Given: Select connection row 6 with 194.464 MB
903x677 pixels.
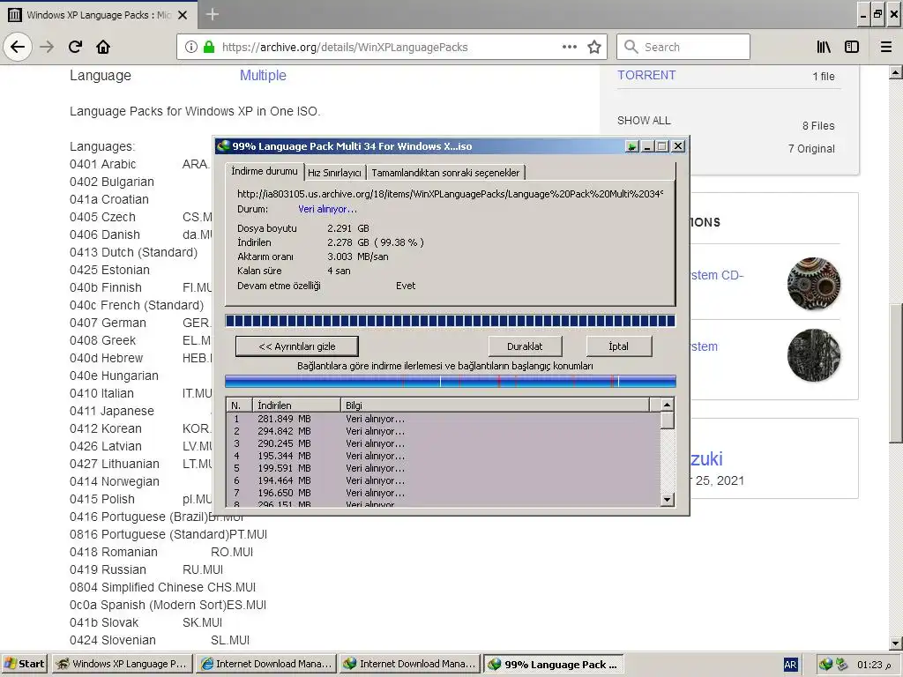Looking at the screenshot, I should pyautogui.click(x=444, y=480).
